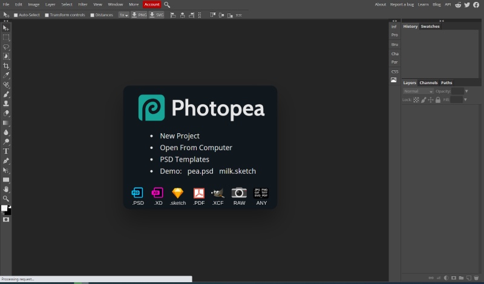Screen dimensions: 484x284
Task: Select the Eraser tool
Action: pos(6,113)
